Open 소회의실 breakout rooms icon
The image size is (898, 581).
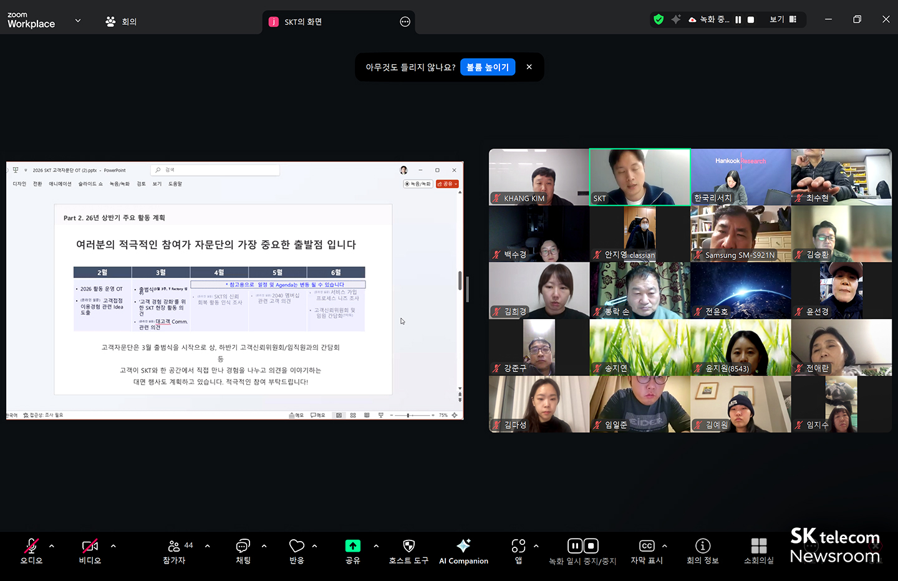[759, 546]
